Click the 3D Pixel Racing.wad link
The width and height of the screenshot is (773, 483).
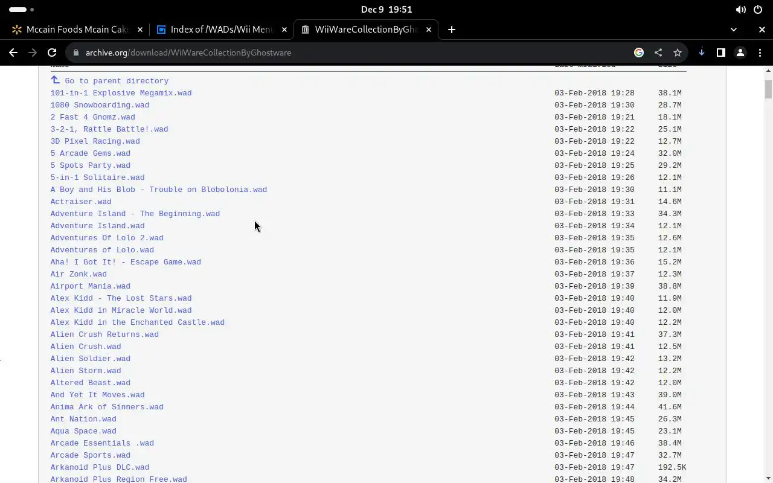click(x=95, y=141)
